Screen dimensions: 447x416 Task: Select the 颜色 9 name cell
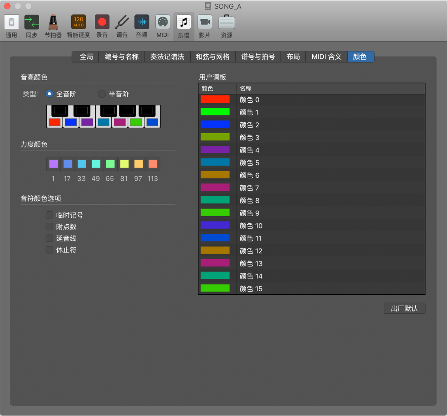pos(331,213)
